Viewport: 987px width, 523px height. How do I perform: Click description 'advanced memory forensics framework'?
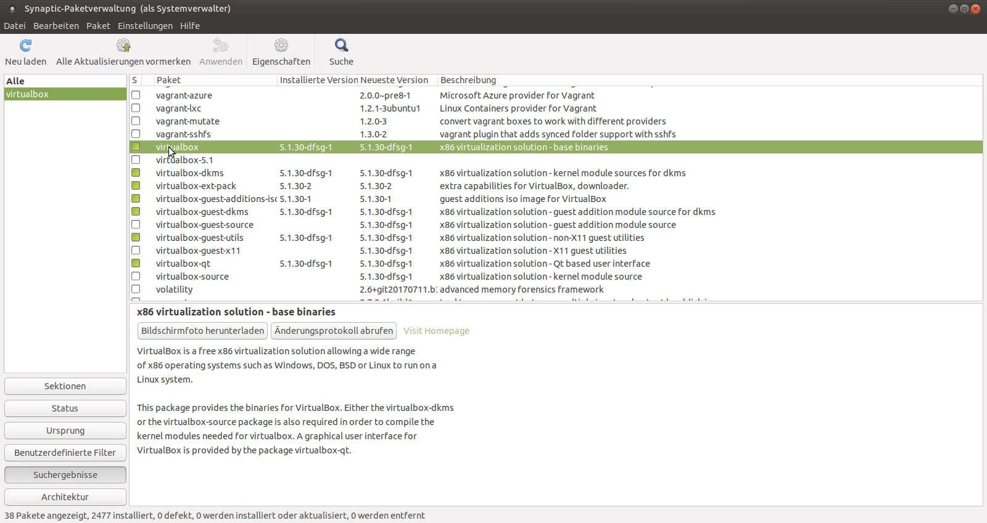(521, 290)
